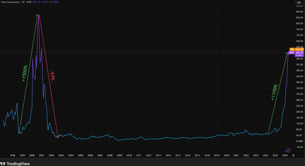Click the 2014 time axis label
The width and height of the screenshot is (305, 166).
pyautogui.click(x=168, y=155)
